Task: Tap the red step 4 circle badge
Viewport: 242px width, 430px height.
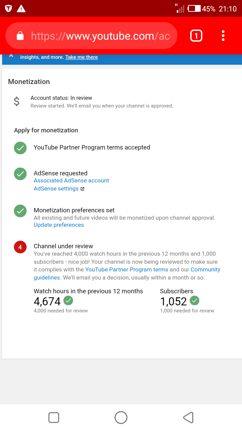Action: (20, 247)
